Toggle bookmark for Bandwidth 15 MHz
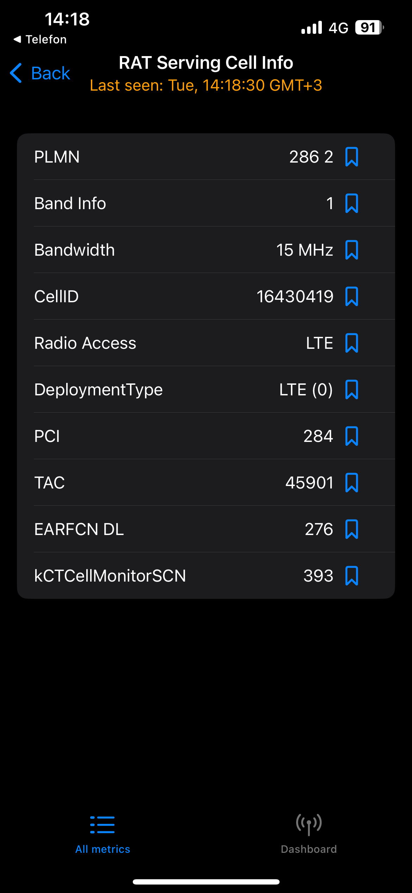Viewport: 412px width, 893px height. [x=352, y=250]
